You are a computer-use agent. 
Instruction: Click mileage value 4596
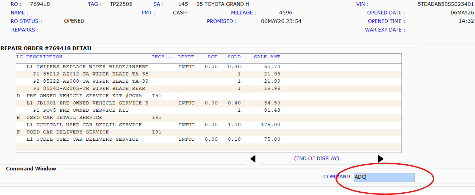pyautogui.click(x=286, y=13)
